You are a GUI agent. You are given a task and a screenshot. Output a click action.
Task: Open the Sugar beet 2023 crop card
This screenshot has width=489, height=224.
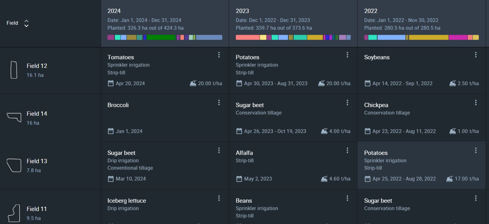pyautogui.click(x=293, y=118)
